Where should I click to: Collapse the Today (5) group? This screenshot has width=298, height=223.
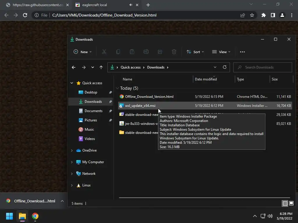118,88
